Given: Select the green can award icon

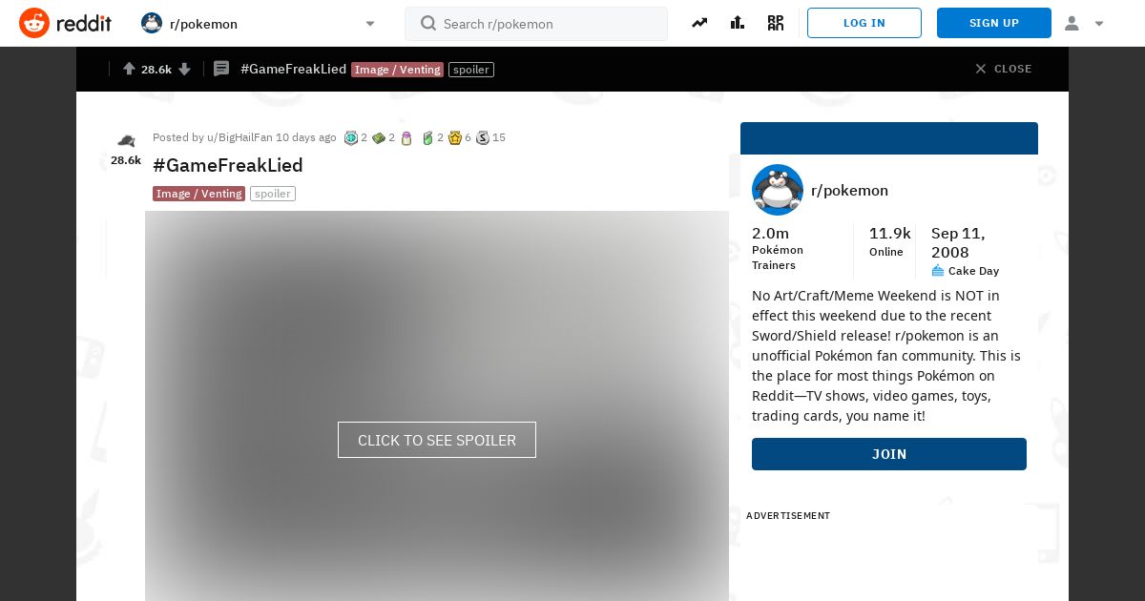Looking at the screenshot, I should pyautogui.click(x=427, y=138).
